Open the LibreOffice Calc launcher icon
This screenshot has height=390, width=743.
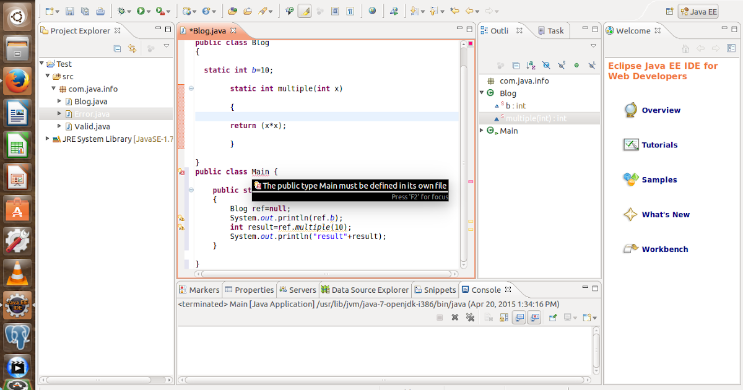17,145
